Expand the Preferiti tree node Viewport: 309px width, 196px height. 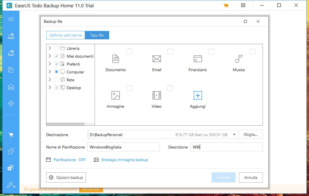pyautogui.click(x=50, y=64)
